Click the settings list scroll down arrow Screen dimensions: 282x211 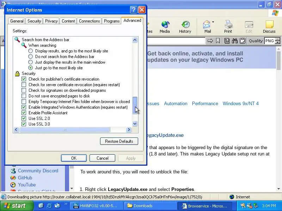pos(135,123)
